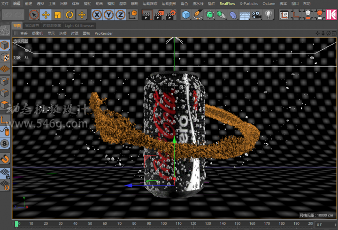Click the Redo arrow icon
This screenshot has width=338, height=230.
(x=18, y=15)
